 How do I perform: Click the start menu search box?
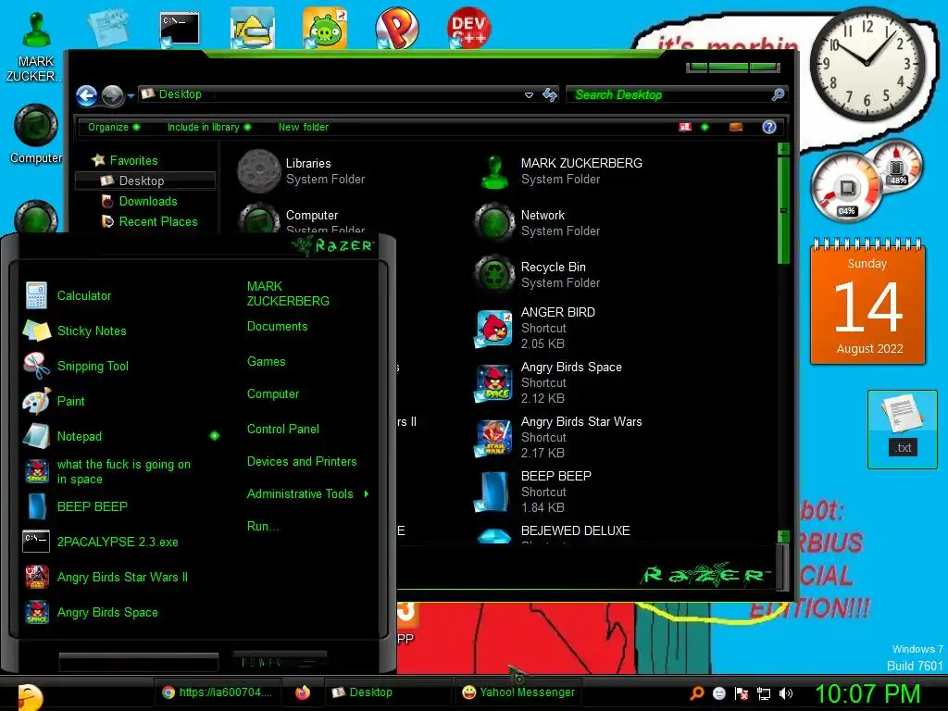tap(139, 662)
